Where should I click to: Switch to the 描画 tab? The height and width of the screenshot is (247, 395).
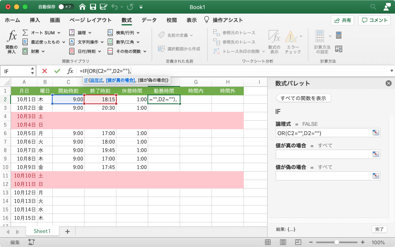(x=55, y=20)
